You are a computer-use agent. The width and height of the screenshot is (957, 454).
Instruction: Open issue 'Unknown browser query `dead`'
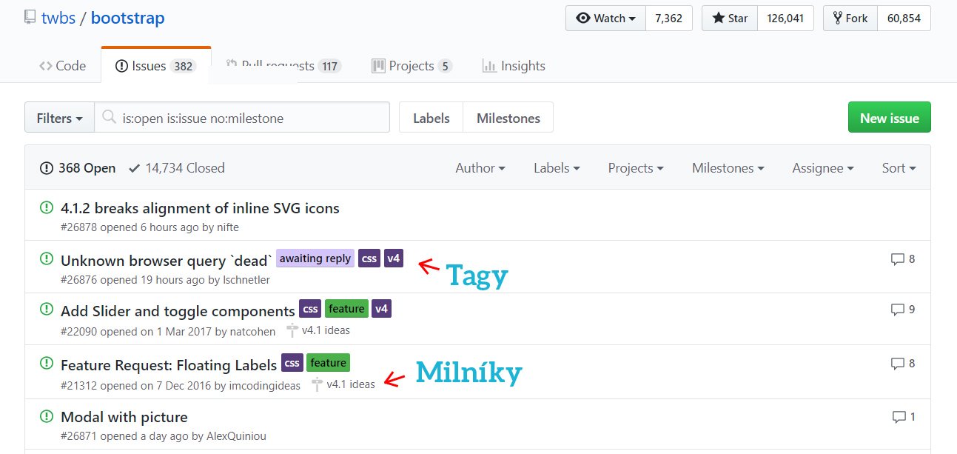coord(167,260)
